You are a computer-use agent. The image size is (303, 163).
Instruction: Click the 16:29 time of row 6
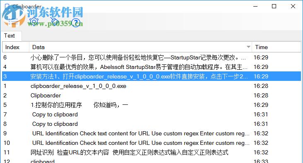point(261,57)
